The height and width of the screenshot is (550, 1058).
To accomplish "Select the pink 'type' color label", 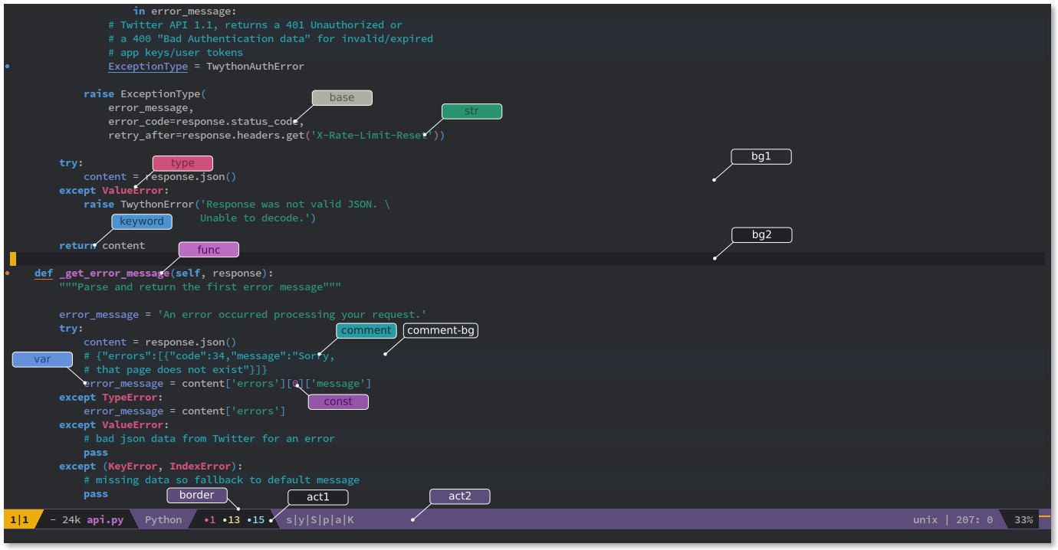I will tap(182, 163).
